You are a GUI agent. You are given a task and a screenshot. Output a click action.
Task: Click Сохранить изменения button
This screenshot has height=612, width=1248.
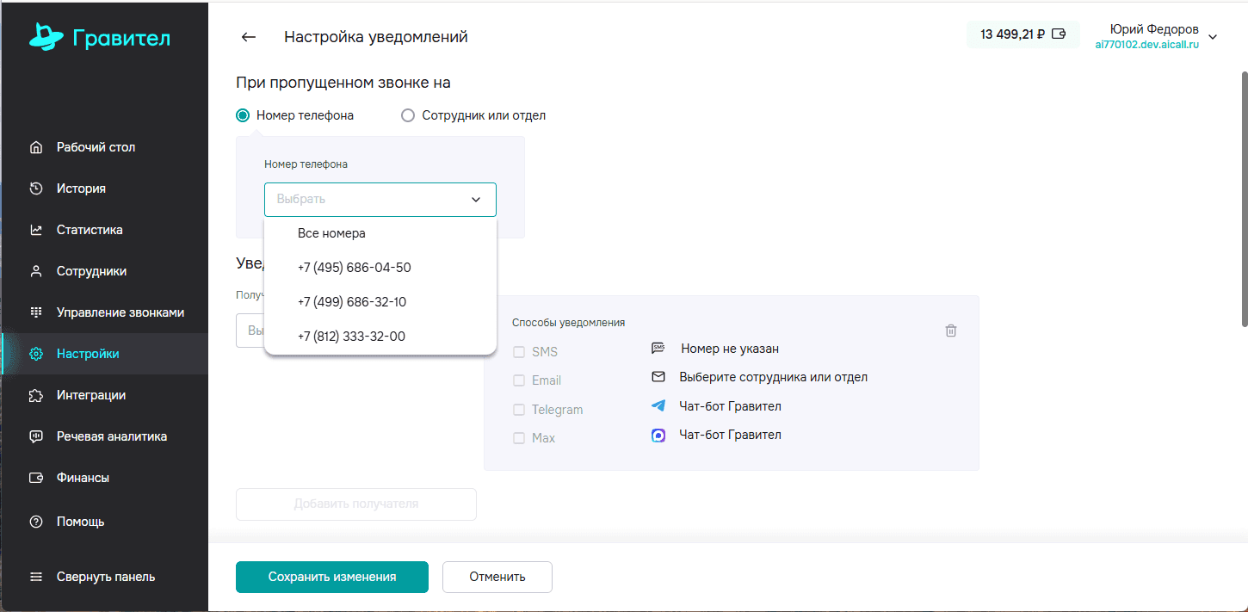tap(332, 577)
